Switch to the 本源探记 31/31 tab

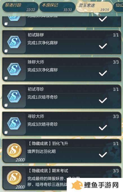[x=57, y=7]
